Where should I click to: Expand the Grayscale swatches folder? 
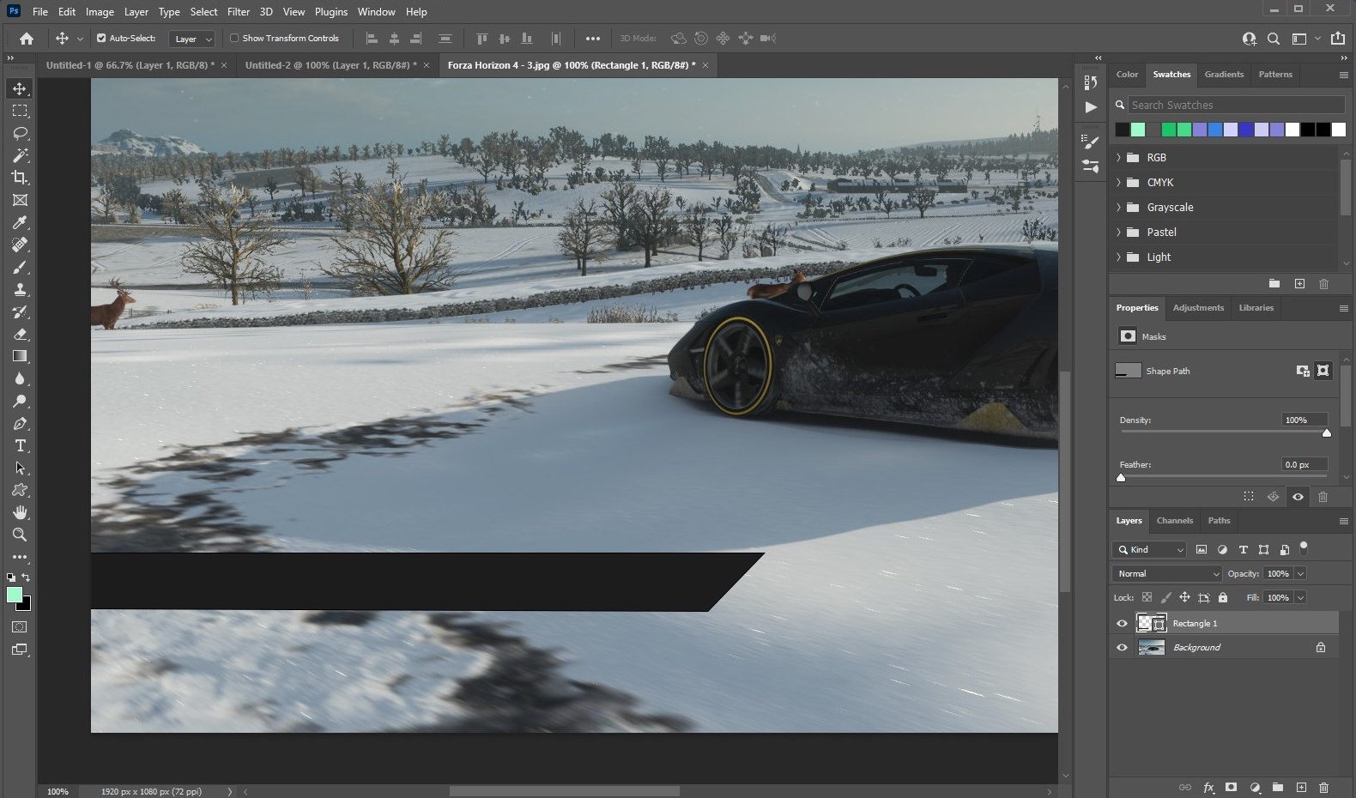tap(1118, 208)
